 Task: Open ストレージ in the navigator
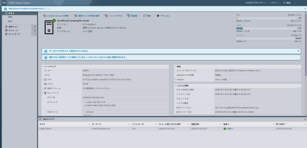[13, 30]
